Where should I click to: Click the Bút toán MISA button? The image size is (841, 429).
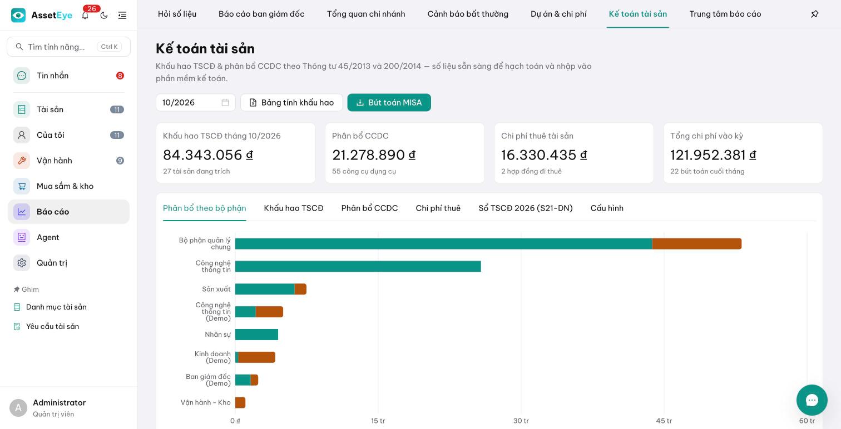pyautogui.click(x=389, y=102)
